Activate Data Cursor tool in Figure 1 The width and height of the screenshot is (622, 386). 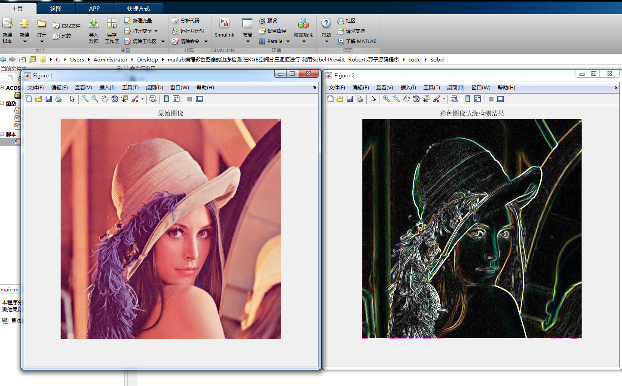(x=125, y=99)
